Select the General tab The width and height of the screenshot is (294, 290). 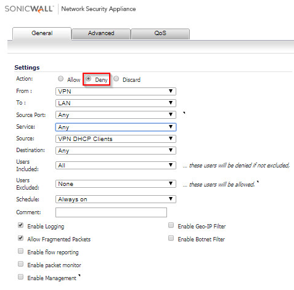(x=42, y=33)
